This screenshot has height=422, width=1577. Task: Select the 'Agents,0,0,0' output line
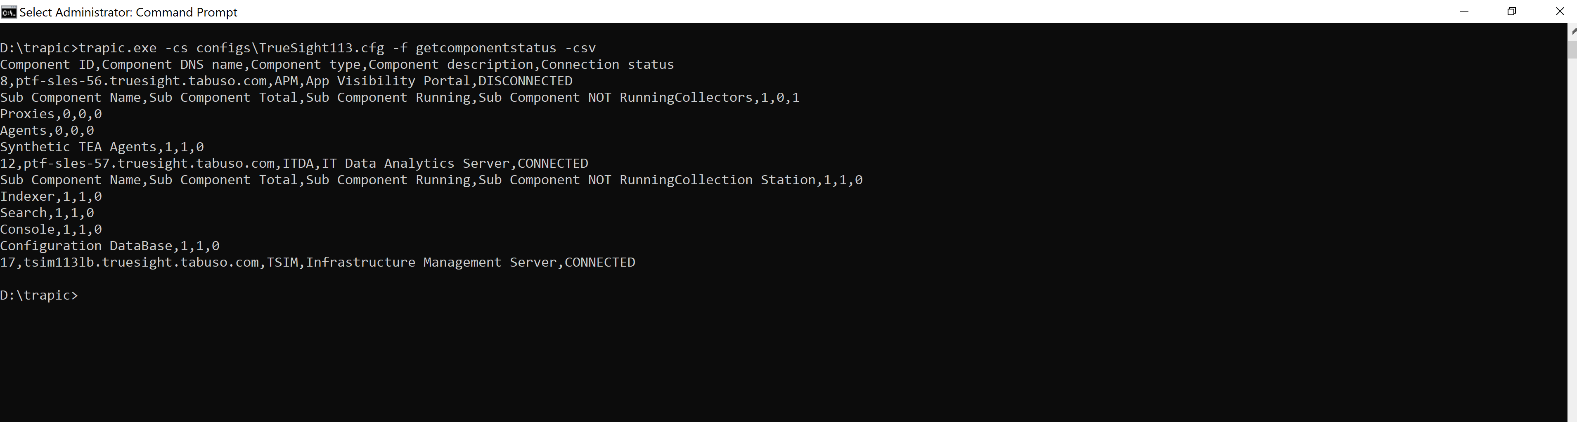pos(47,131)
